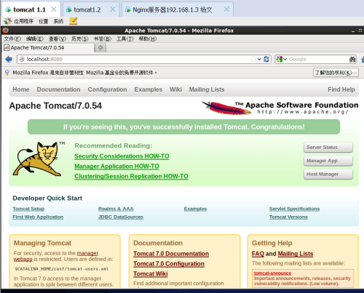Open the Tomcat 7.0 Documentation link
364x293 pixels.
(x=171, y=254)
